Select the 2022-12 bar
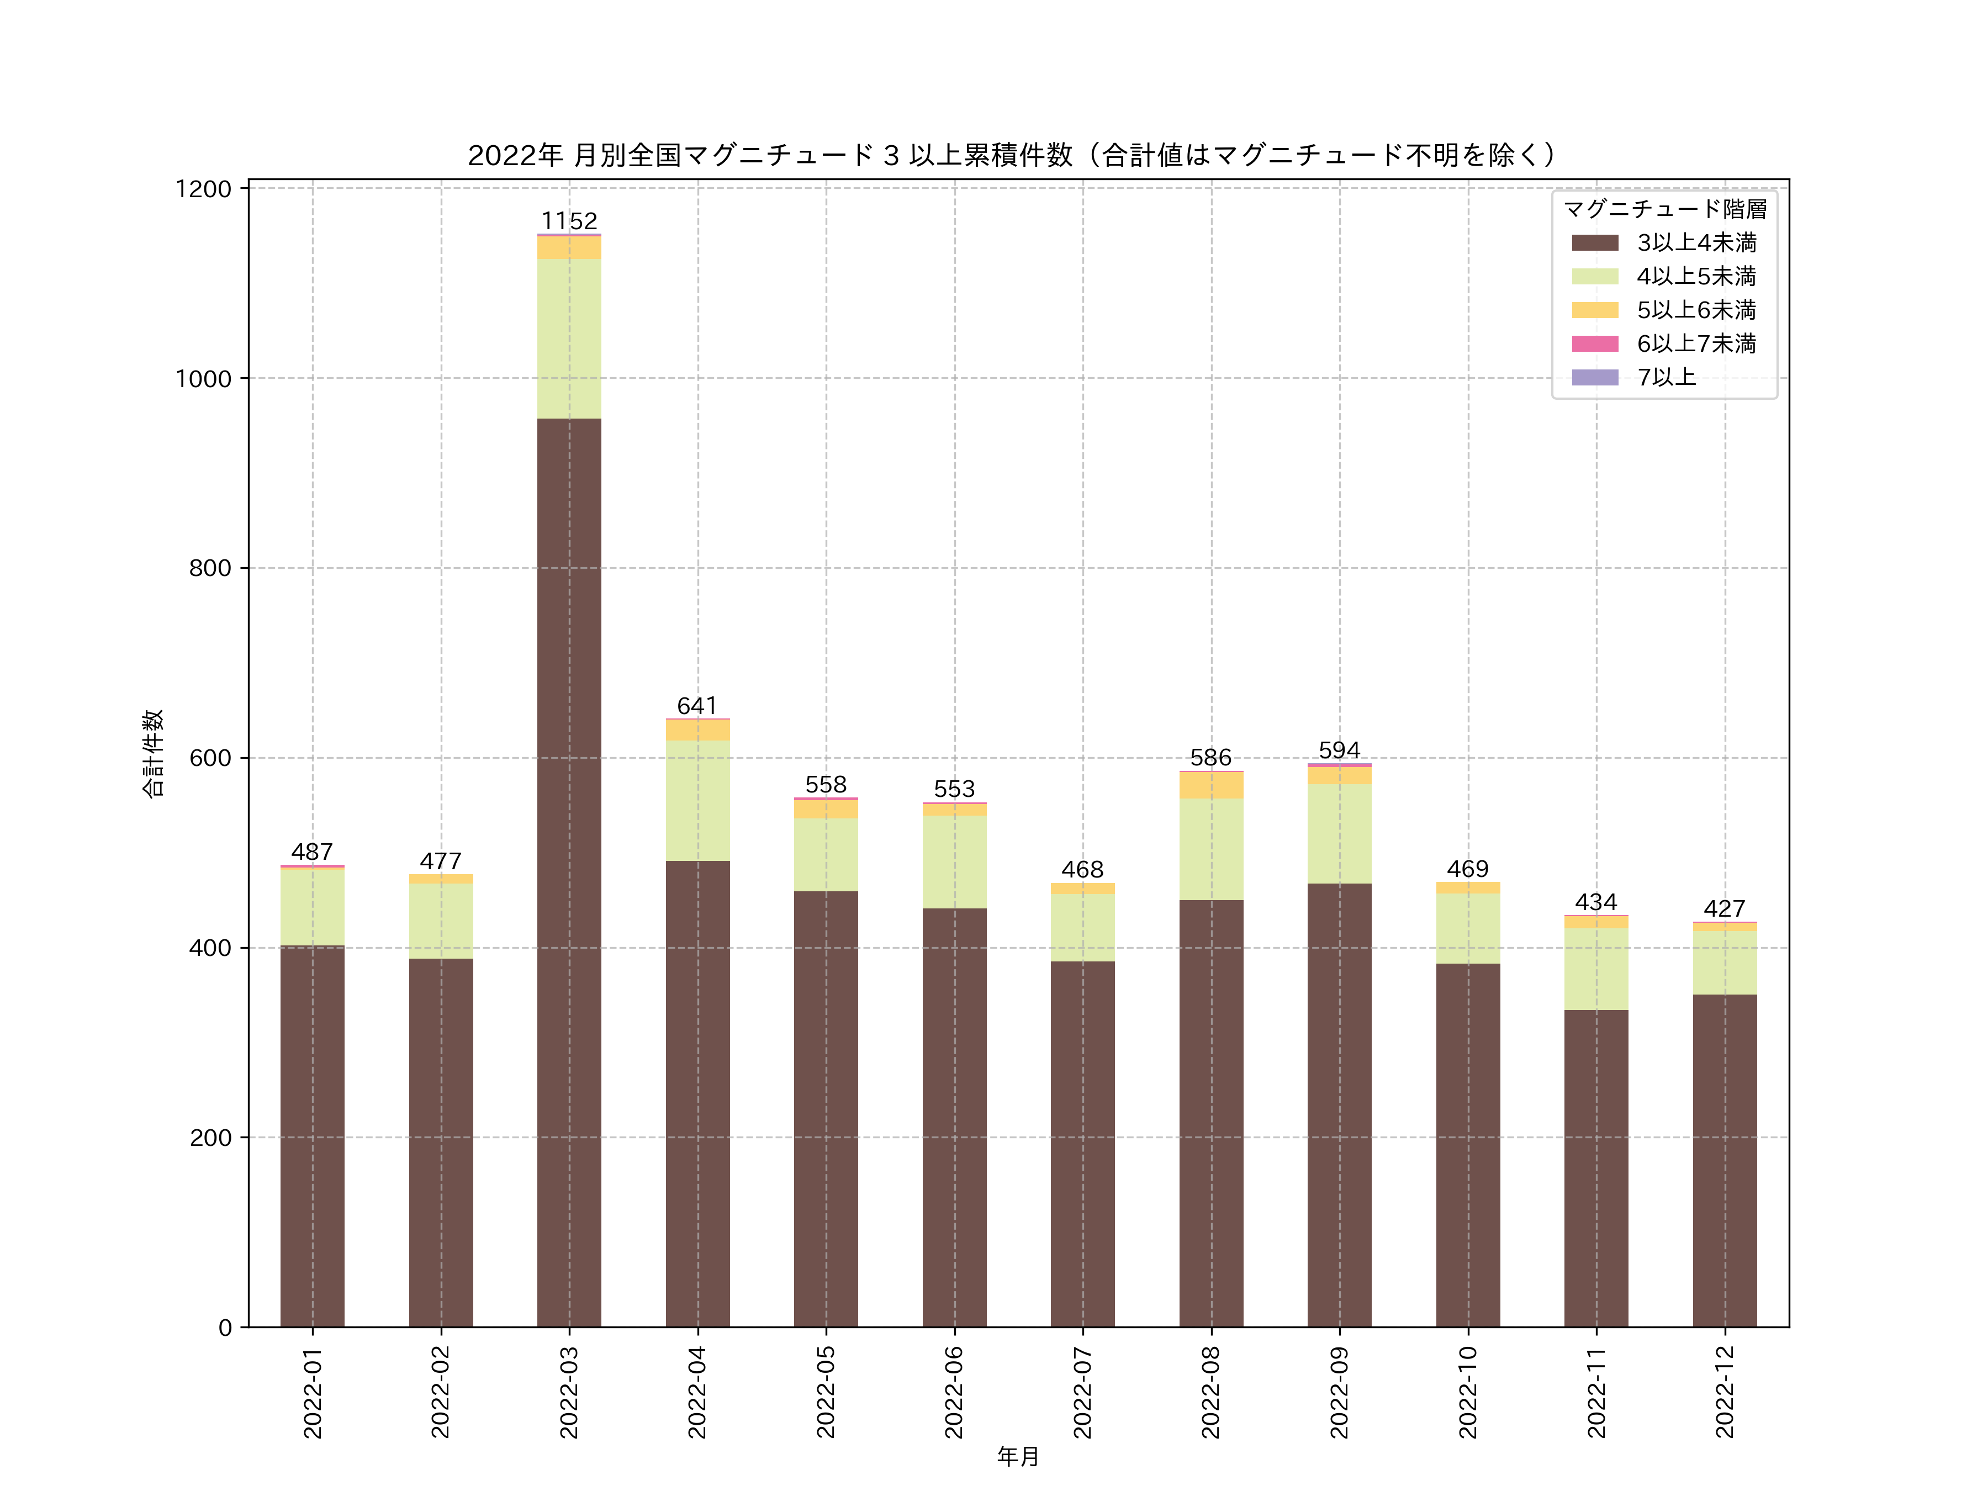 (x=1726, y=1123)
